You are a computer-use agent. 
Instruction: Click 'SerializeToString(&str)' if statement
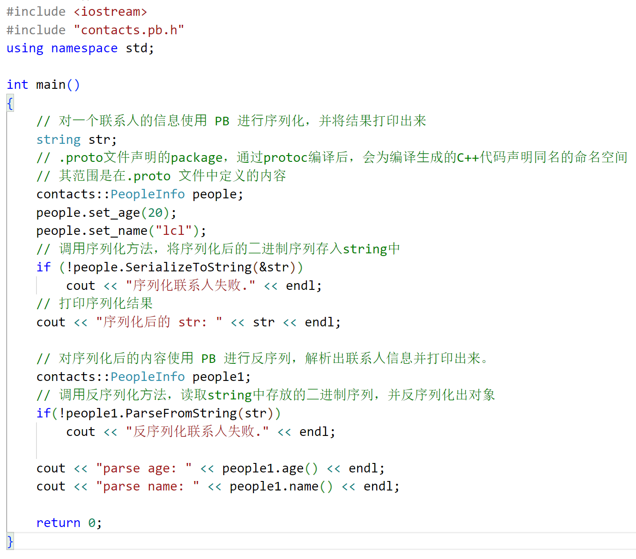pos(170,267)
